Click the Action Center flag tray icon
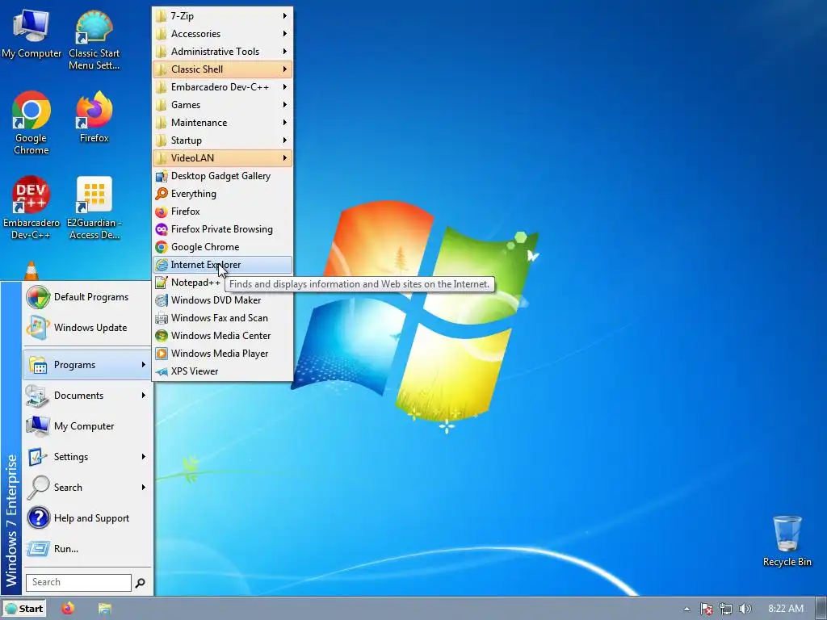This screenshot has width=827, height=620. (x=706, y=609)
